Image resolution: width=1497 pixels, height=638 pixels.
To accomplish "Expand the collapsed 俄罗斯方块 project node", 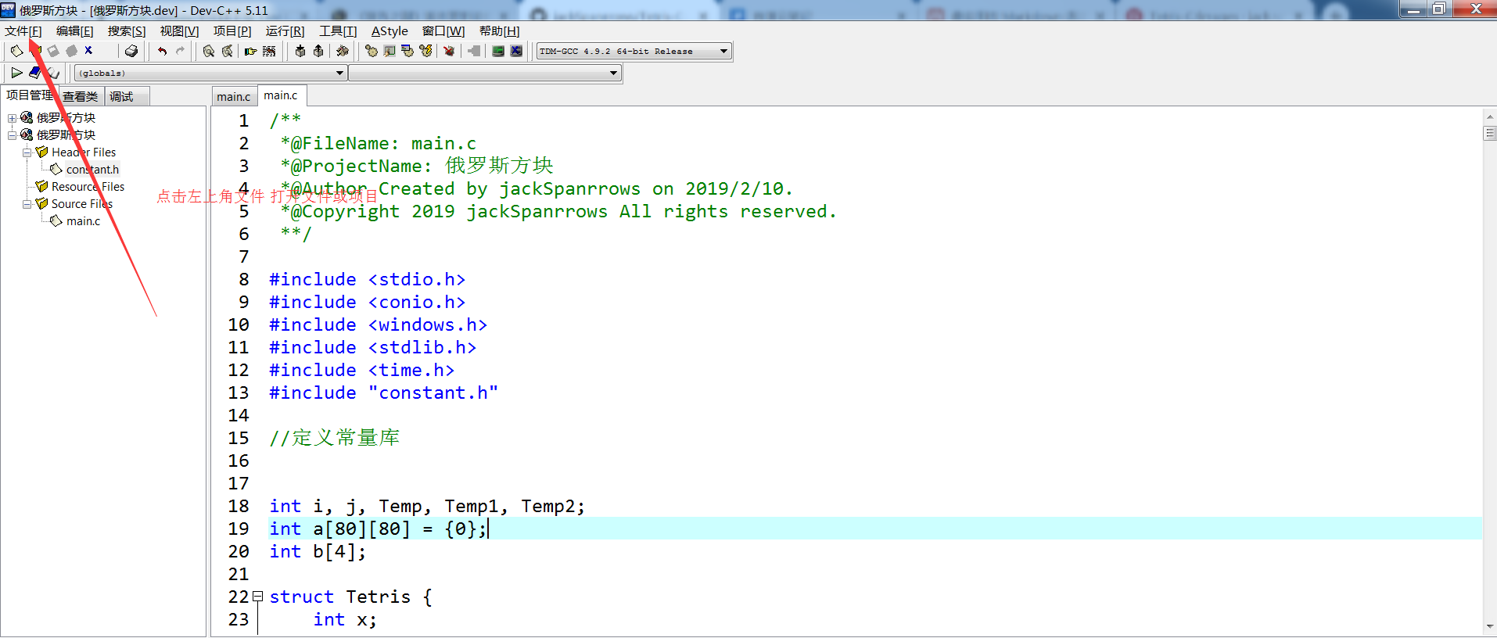I will click(12, 118).
